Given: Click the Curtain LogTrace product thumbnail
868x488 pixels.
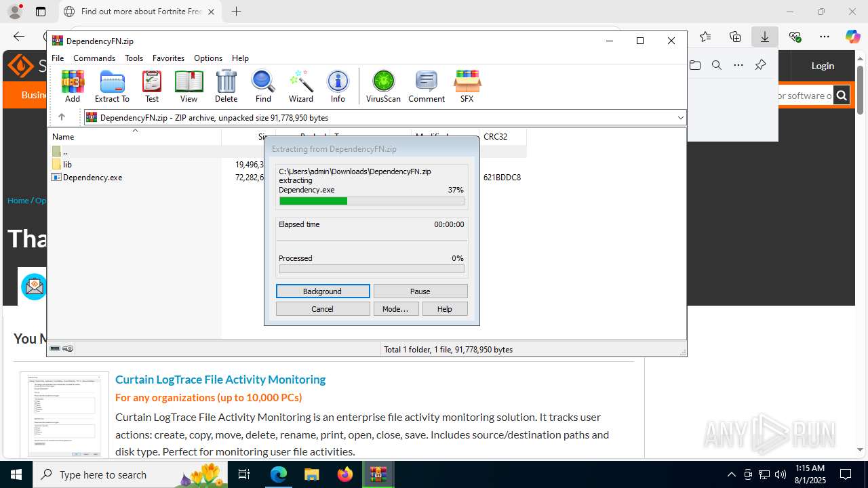Looking at the screenshot, I should [64, 415].
